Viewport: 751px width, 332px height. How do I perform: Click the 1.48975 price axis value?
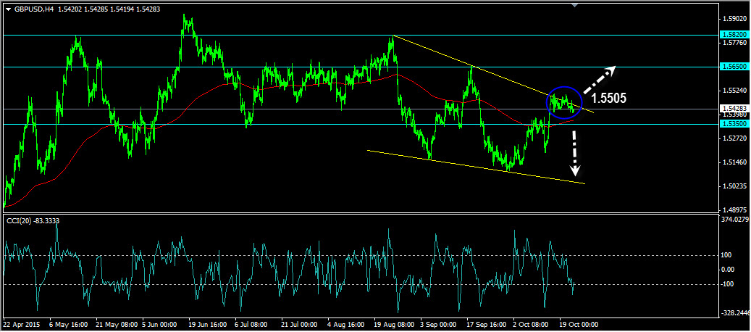tap(735, 209)
